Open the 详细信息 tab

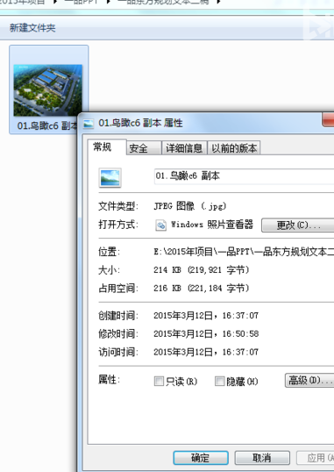coord(184,148)
